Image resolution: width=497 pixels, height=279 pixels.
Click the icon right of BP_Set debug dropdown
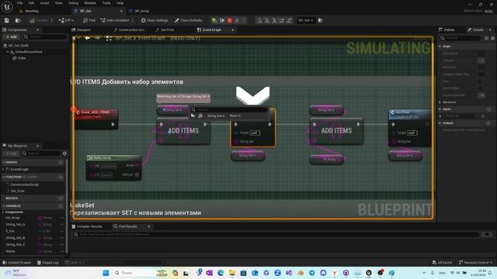pos(321,20)
